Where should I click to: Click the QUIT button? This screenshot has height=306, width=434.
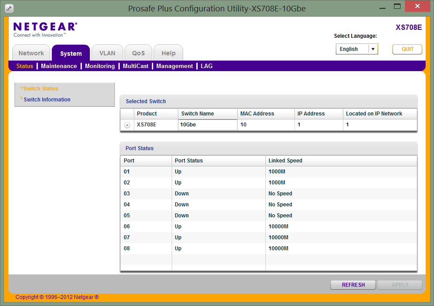[408, 49]
